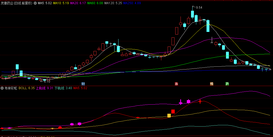Select the yellow MA10: 5.19 label
The image size is (273, 137).
pos(61,3)
